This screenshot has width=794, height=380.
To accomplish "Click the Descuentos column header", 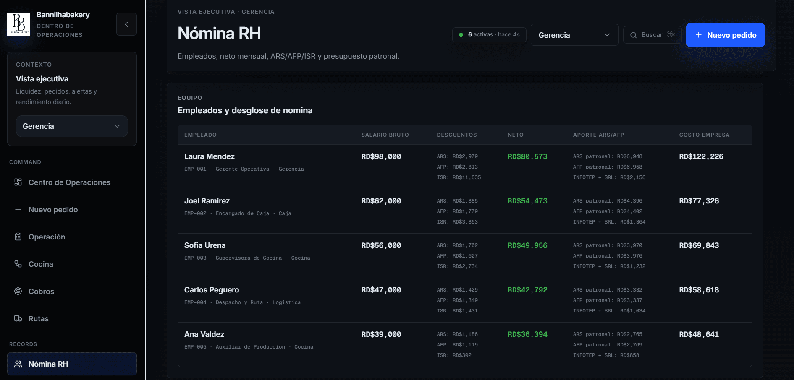I will (457, 135).
